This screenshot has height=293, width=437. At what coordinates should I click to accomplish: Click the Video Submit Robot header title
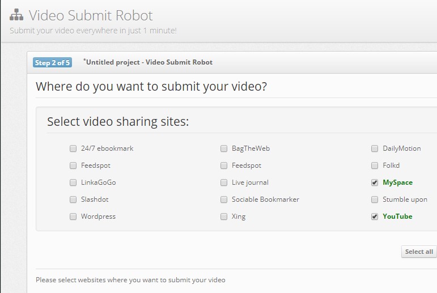[91, 15]
